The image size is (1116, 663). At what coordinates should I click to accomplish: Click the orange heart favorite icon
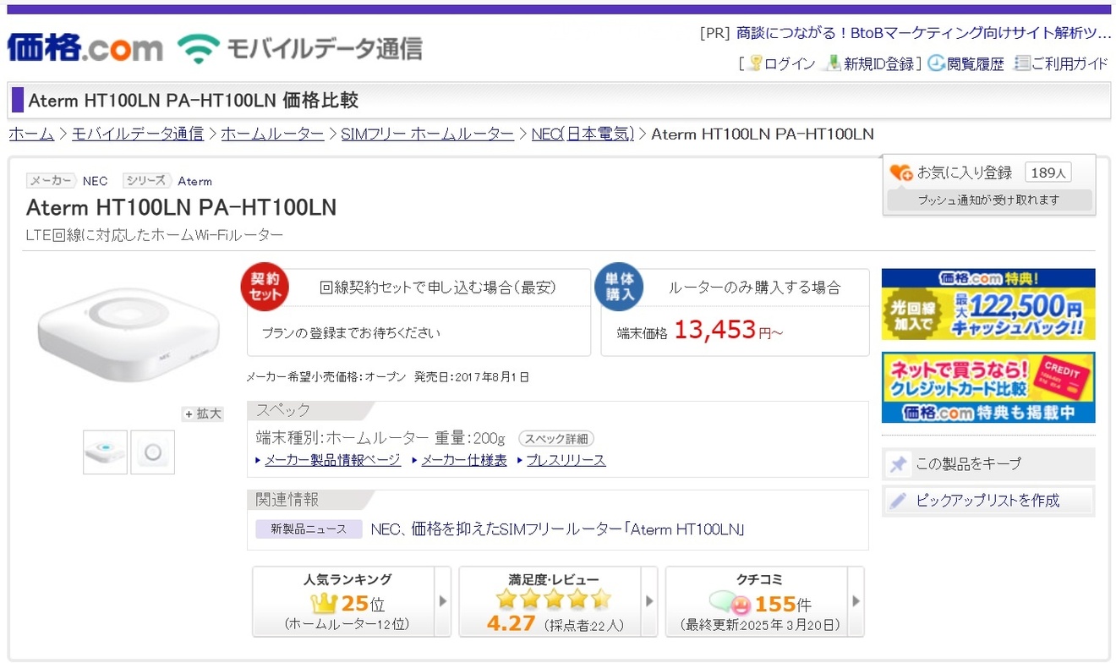tap(901, 173)
